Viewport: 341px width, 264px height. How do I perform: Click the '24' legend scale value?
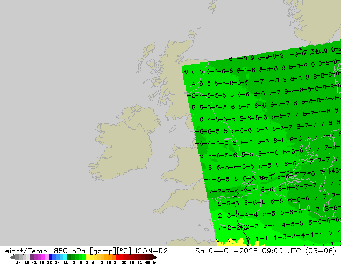[116, 262]
